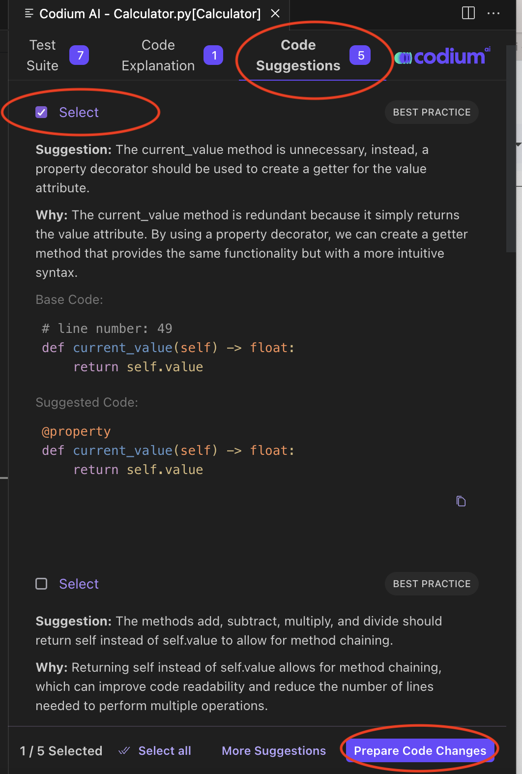The image size is (522, 774).
Task: Click the '1 / 5 Selected' counter text
Action: 61,751
